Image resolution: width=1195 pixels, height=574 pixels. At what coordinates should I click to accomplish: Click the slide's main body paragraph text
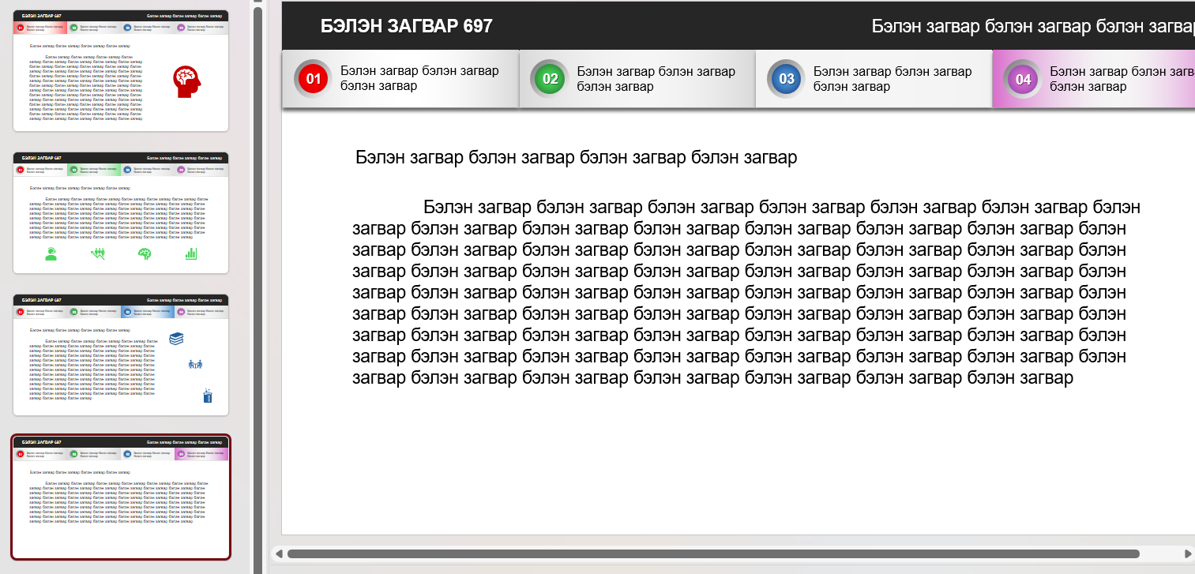point(738,292)
